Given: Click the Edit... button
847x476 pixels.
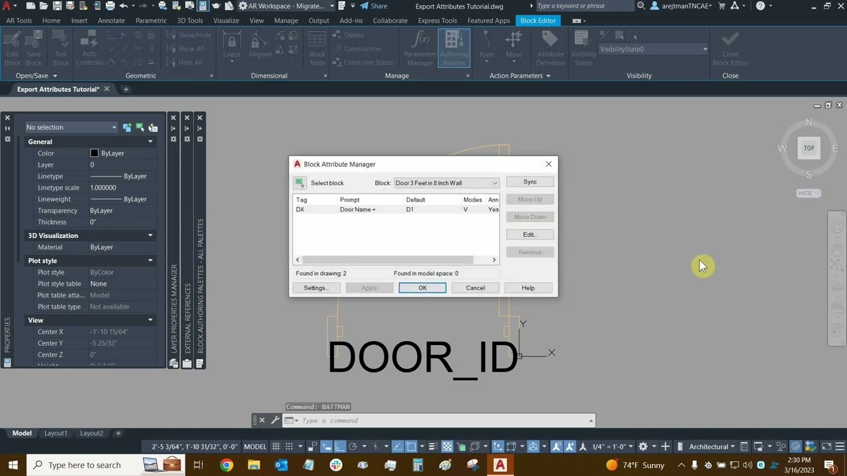Looking at the screenshot, I should pos(530,235).
